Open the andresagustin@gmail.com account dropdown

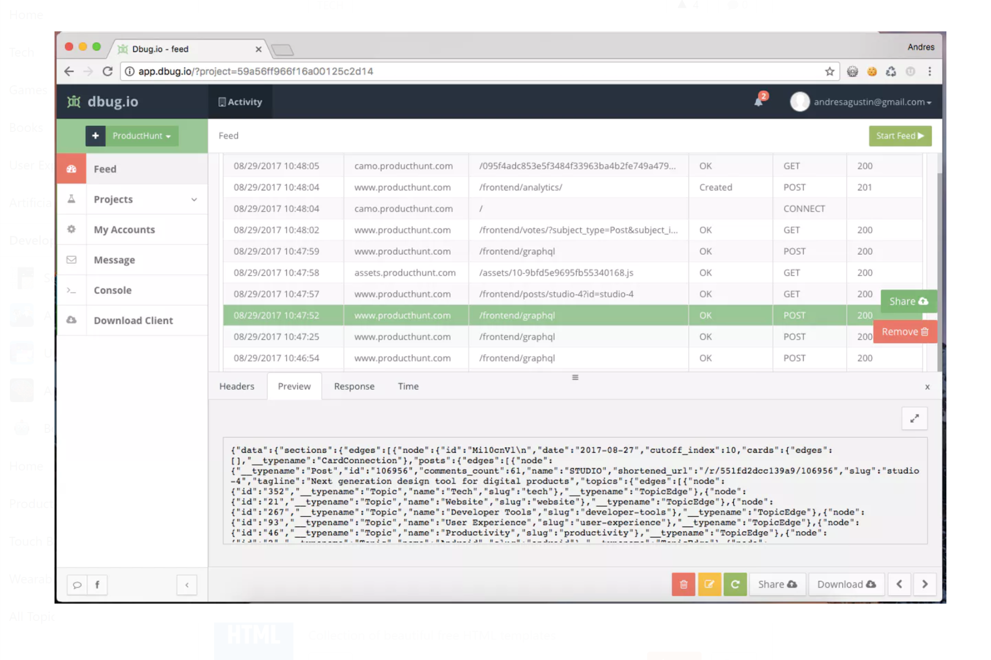tap(872, 102)
